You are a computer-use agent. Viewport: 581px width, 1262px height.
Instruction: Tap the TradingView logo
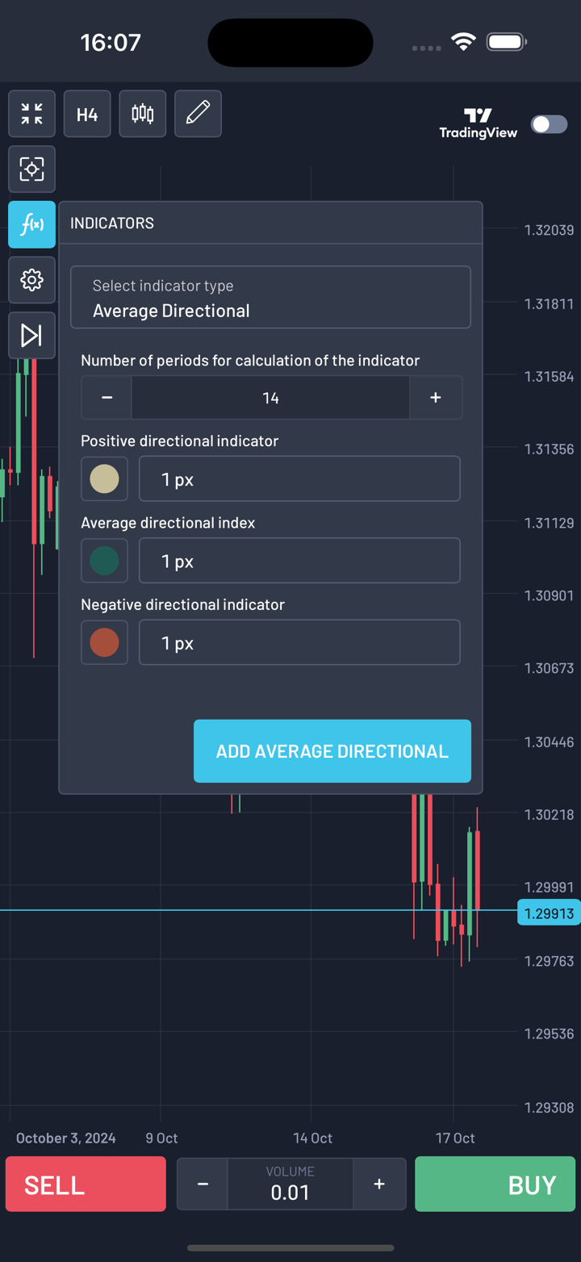[478, 123]
